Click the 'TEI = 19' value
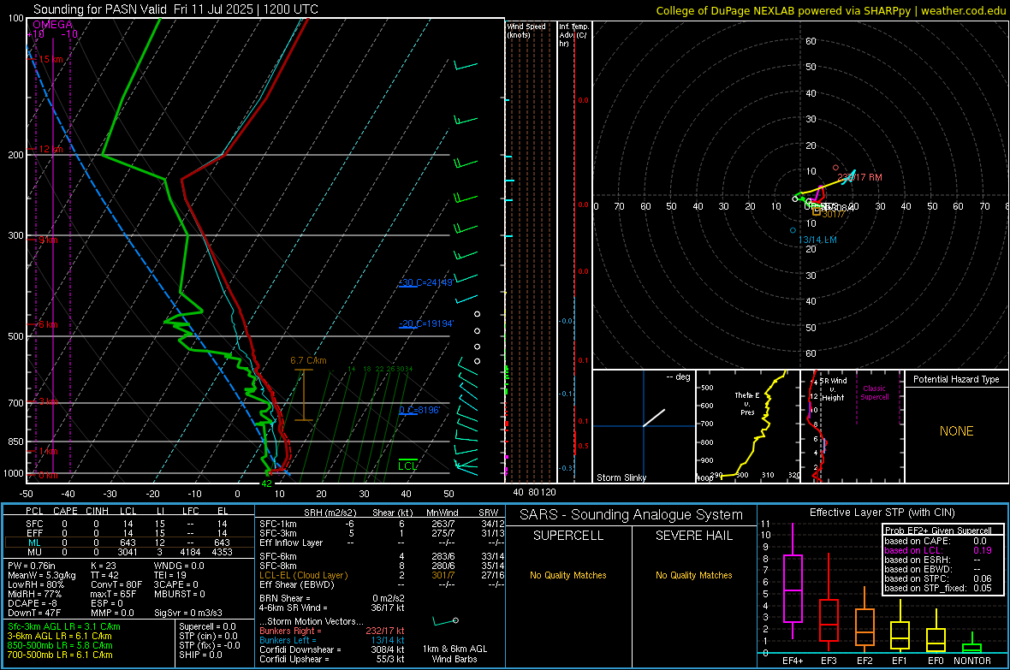The width and height of the screenshot is (1010, 670). click(170, 575)
